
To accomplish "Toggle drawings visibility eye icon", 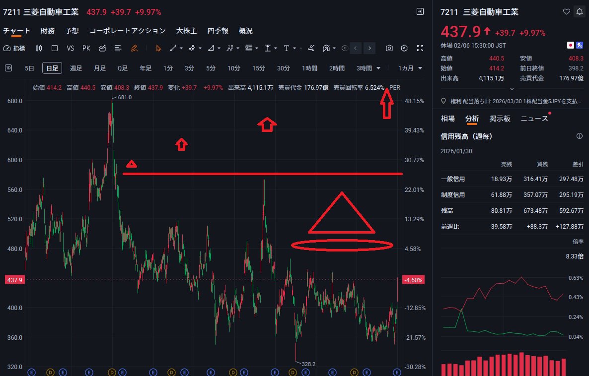I will tap(345, 49).
